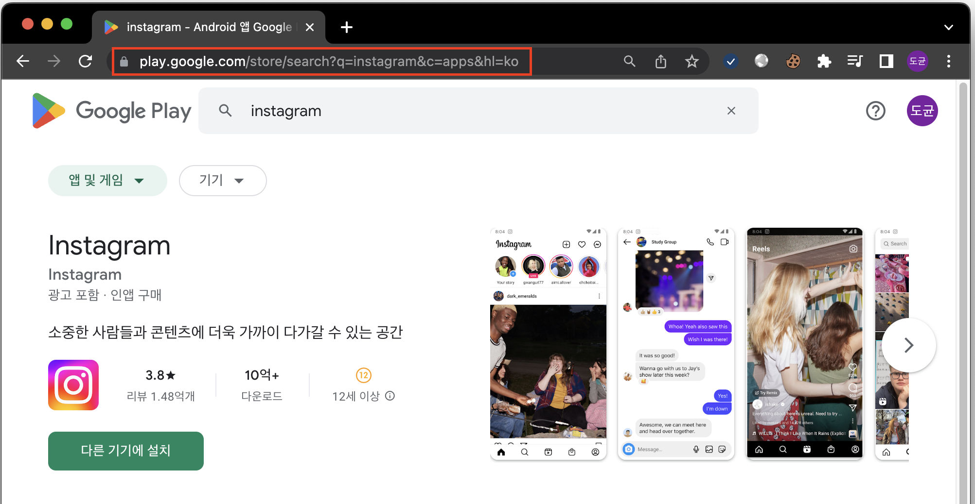Open the cookie extension icon
The height and width of the screenshot is (504, 975).
coord(793,61)
